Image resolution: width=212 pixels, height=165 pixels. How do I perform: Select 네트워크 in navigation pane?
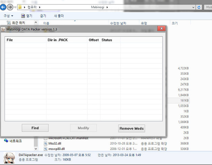(15, 141)
